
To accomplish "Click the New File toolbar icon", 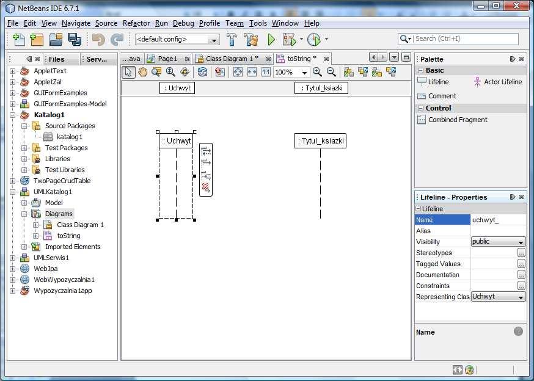I will tap(18, 40).
